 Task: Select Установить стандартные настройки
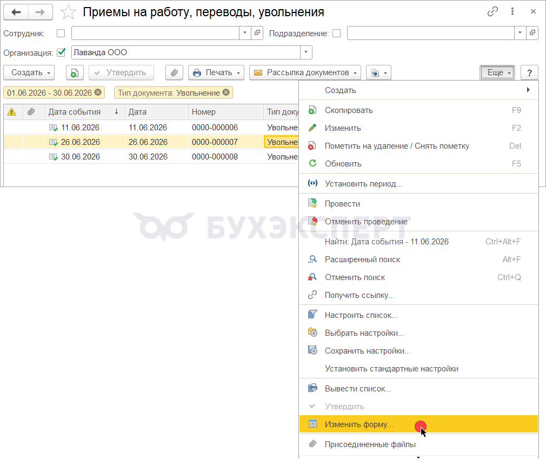pyautogui.click(x=418, y=369)
